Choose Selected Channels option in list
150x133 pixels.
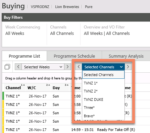point(103,75)
